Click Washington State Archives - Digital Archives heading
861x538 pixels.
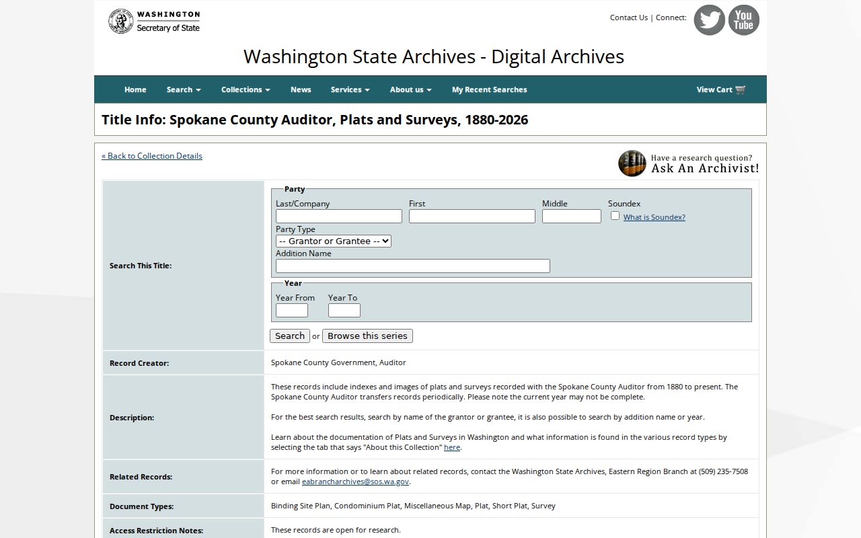tap(434, 56)
